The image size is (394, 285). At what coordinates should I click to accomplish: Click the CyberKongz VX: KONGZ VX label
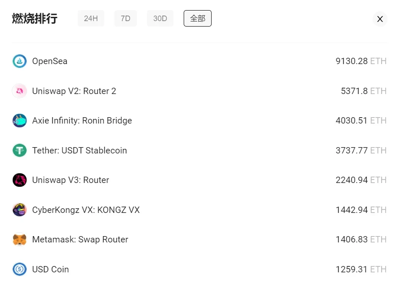86,210
